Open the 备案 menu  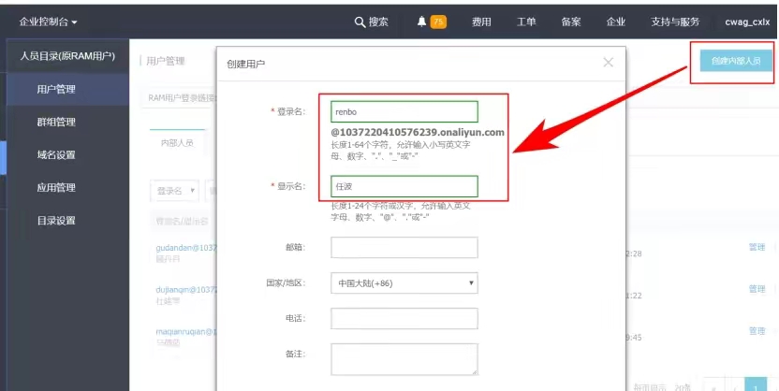pos(571,22)
